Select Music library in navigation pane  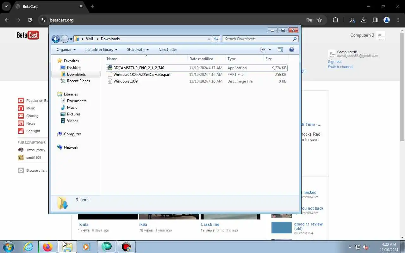[72, 108]
